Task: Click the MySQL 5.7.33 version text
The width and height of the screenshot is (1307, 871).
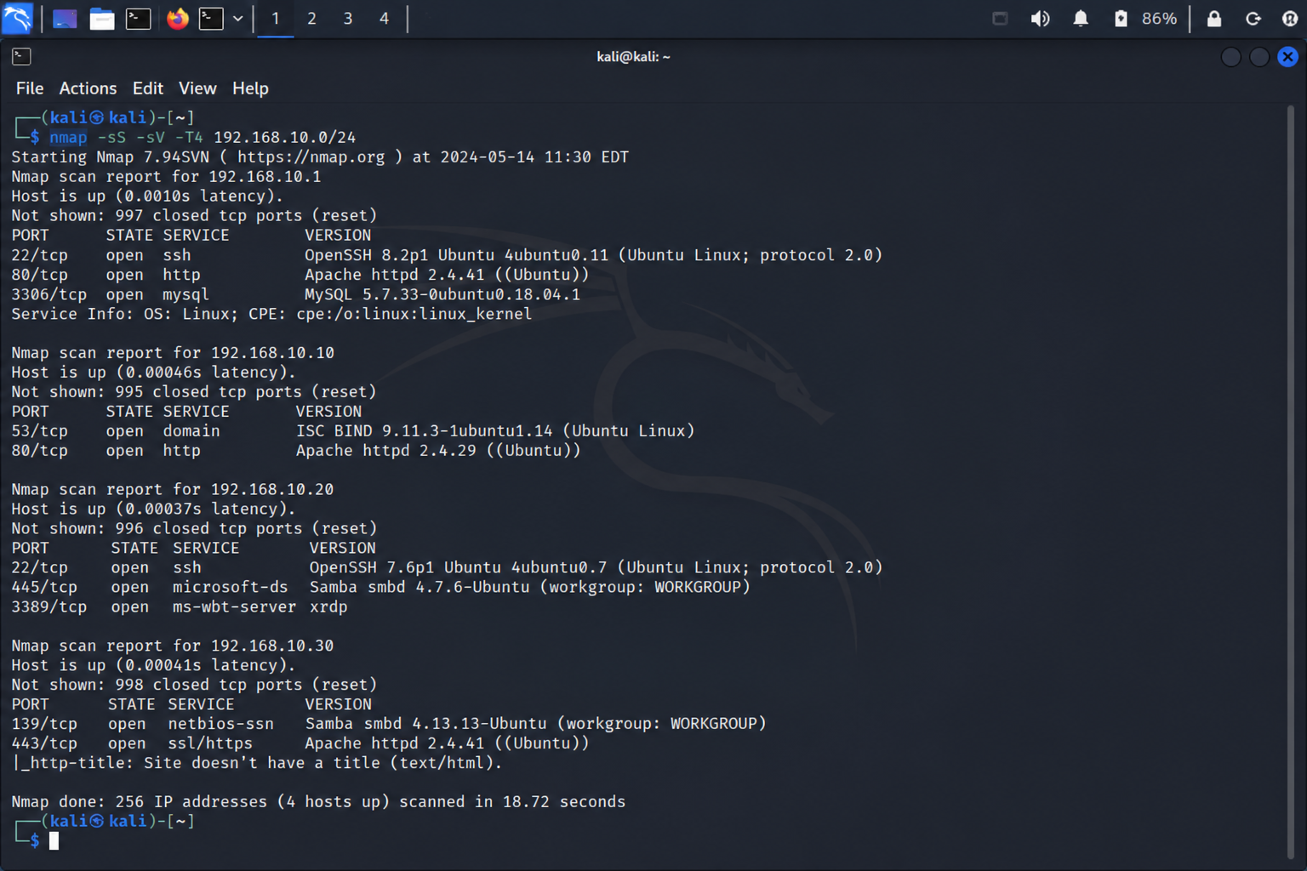Action: pyautogui.click(x=442, y=293)
